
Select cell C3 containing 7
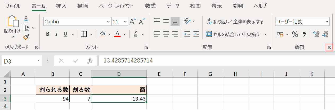(80, 98)
